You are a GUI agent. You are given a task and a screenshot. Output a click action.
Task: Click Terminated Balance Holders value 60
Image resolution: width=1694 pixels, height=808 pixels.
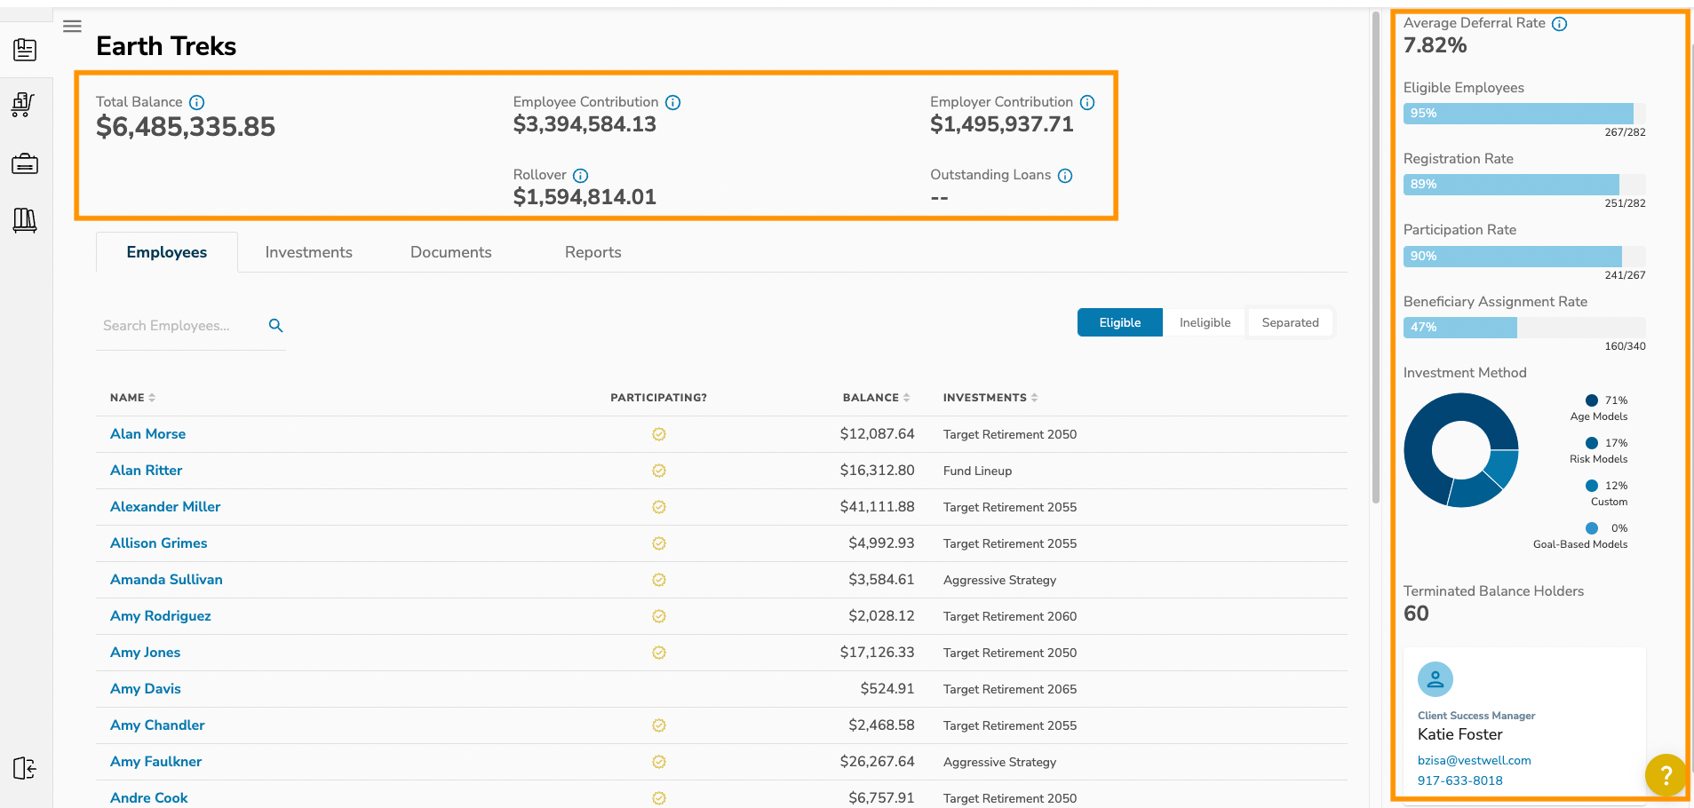(1416, 614)
